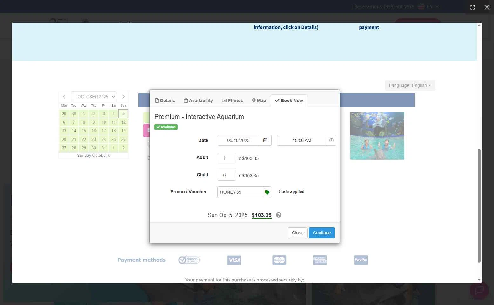Switch to the Map tab

tap(259, 101)
